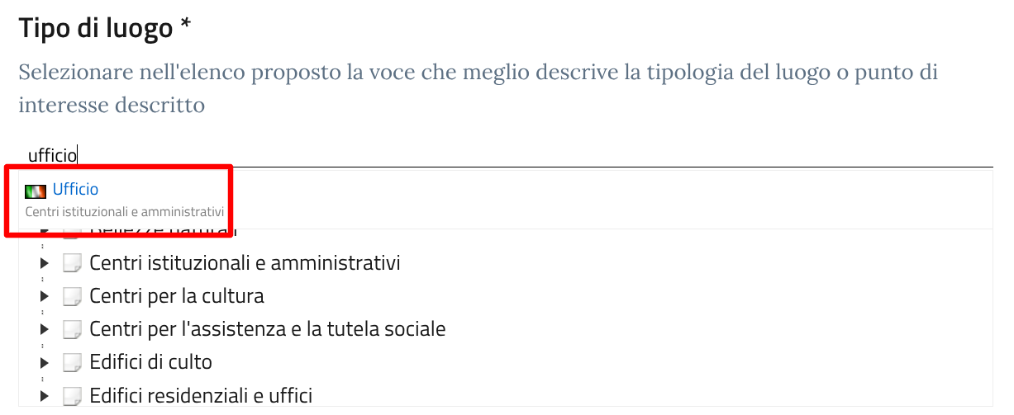Expand the partially hidden Bellezze naturali node
This screenshot has height=415, width=1014.
45,232
